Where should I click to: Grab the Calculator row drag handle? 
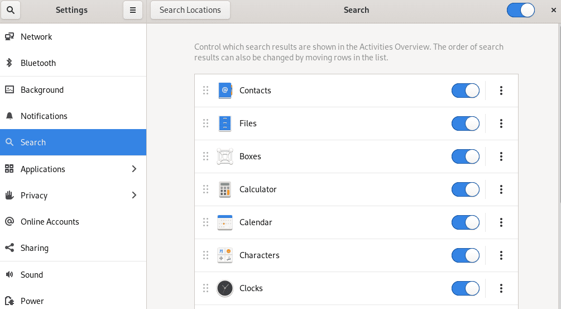(206, 189)
